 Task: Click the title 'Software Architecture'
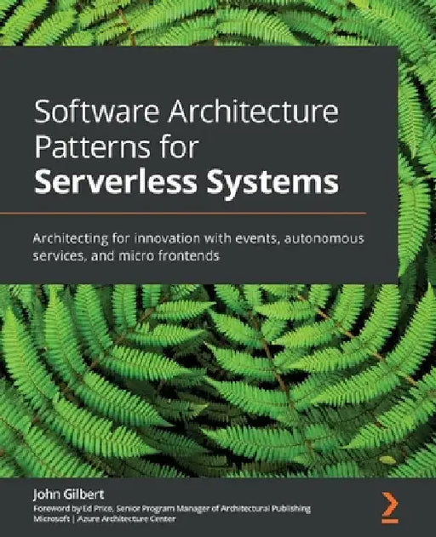click(186, 111)
